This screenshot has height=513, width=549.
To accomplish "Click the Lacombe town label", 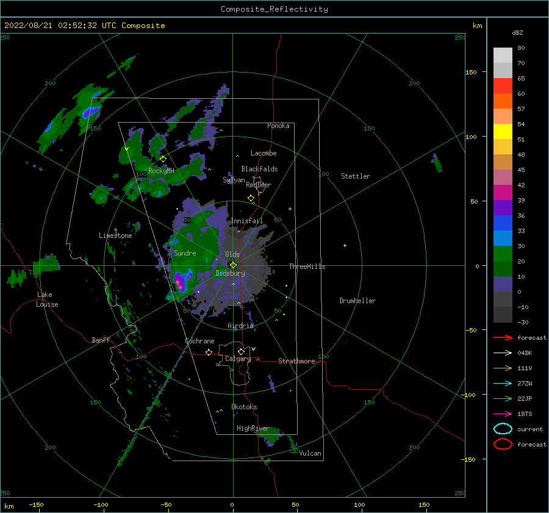I will point(264,153).
